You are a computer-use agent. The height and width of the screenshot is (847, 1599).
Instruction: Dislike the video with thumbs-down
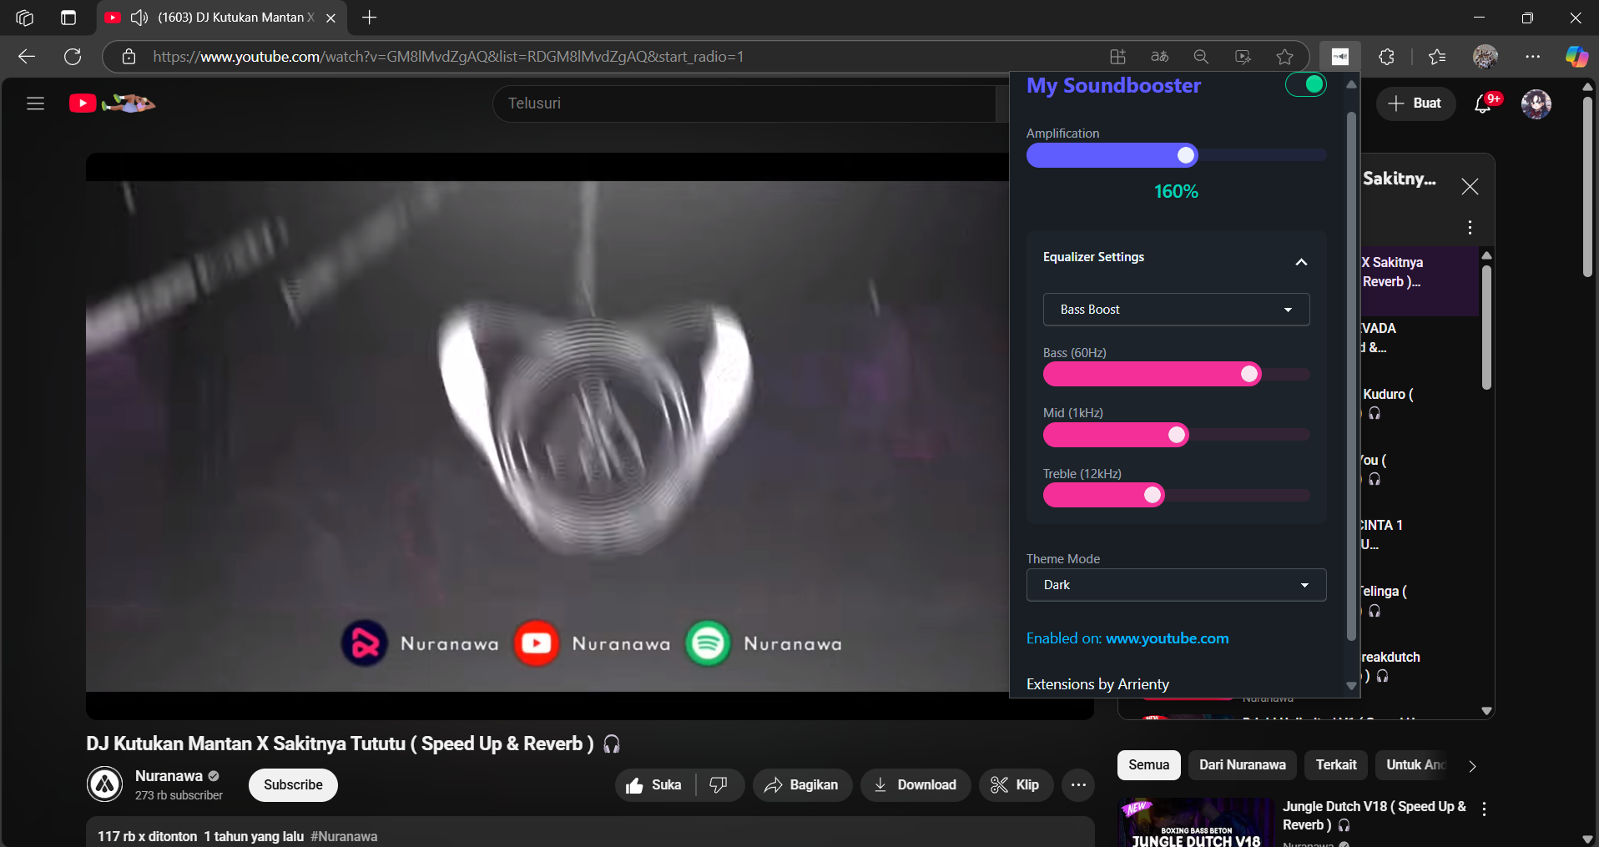pos(718,784)
